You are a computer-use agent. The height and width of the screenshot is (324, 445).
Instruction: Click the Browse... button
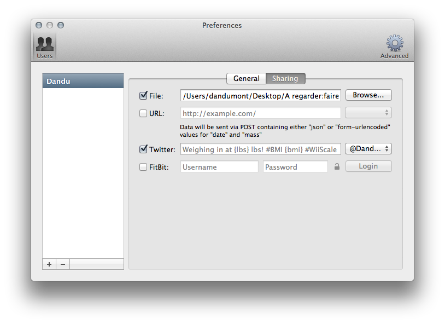pyautogui.click(x=368, y=95)
